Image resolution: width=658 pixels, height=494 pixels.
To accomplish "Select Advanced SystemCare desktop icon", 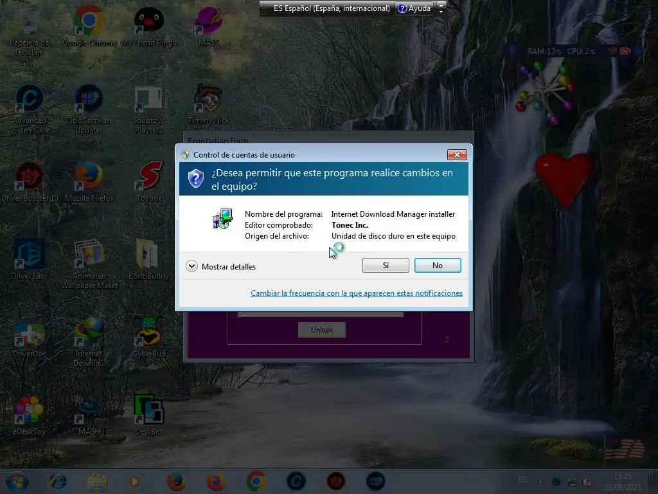I will coord(29,109).
